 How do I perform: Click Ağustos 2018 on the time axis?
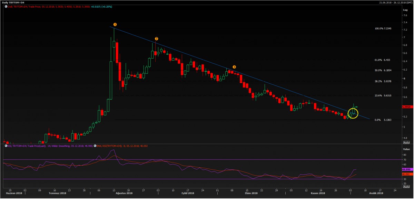125,193
